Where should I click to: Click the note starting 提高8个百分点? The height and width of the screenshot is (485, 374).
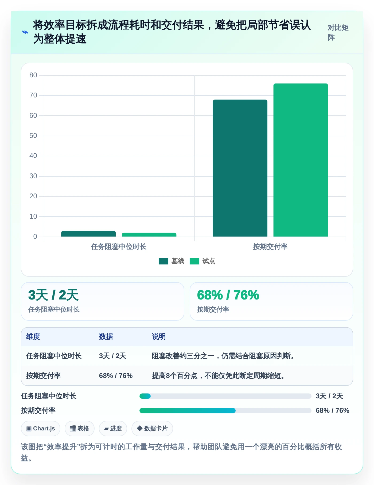pos(219,376)
